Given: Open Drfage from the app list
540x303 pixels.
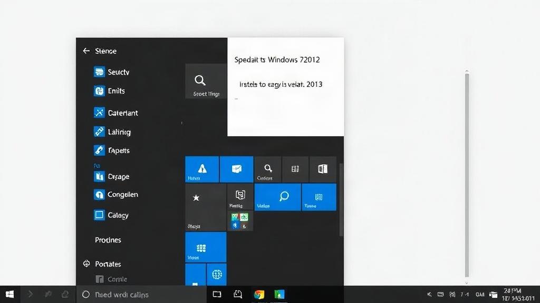Looking at the screenshot, I should (112, 176).
